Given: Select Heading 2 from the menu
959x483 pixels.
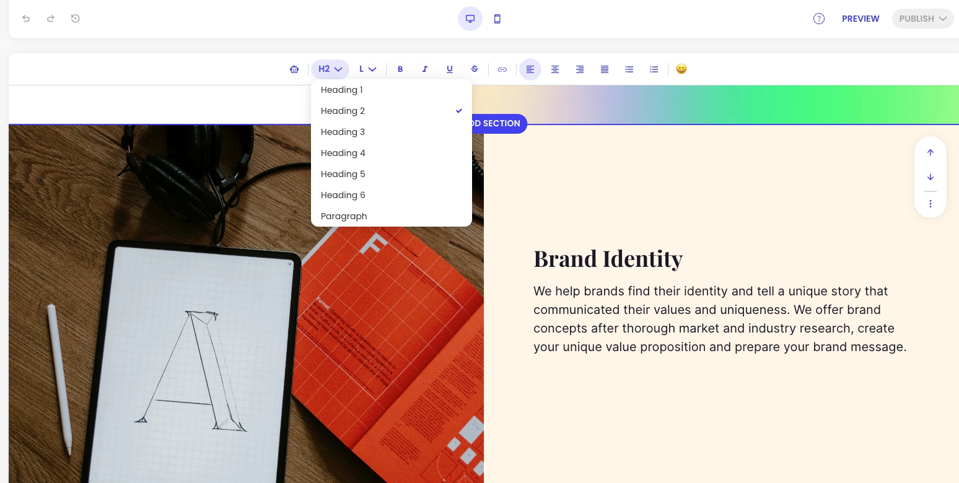Looking at the screenshot, I should (x=392, y=111).
